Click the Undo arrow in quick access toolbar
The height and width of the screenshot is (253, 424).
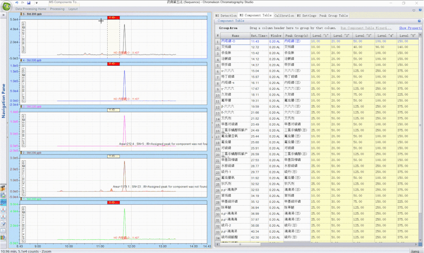pos(17,3)
